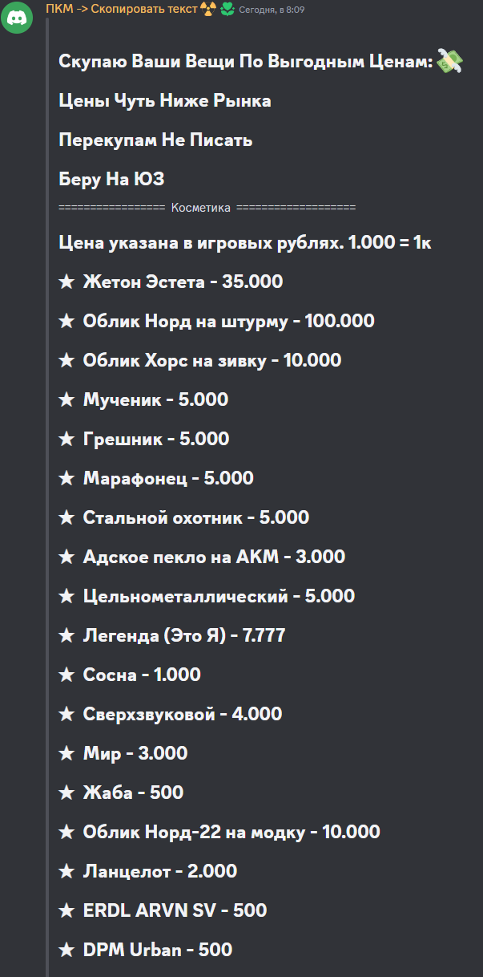The width and height of the screenshot is (483, 977).
Task: Click the star before Легенда (Это Я)
Action: pos(67,635)
